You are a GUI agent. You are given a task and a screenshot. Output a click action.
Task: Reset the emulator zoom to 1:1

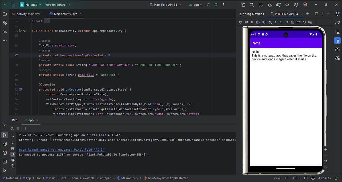pos(325,161)
